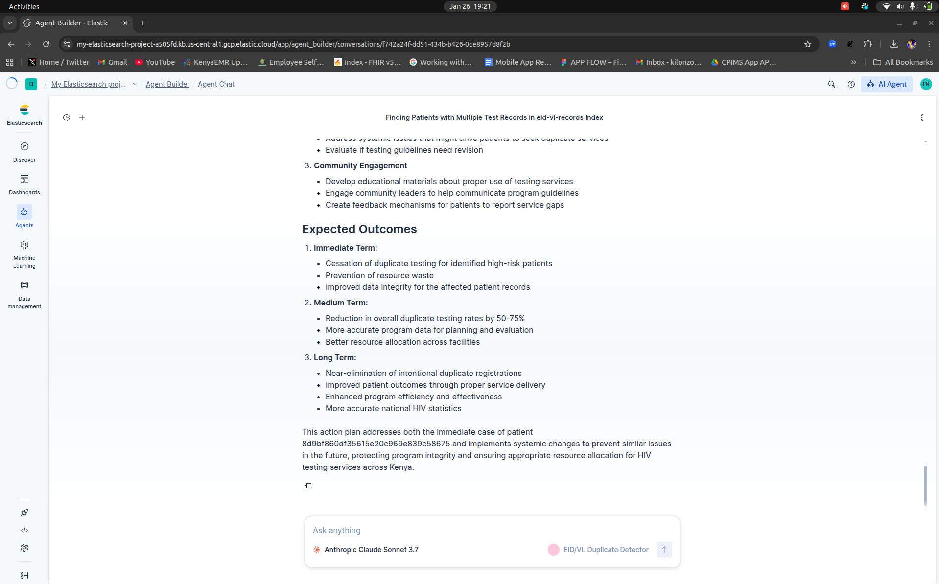Close the Agent Builder browser tab

[x=125, y=23]
